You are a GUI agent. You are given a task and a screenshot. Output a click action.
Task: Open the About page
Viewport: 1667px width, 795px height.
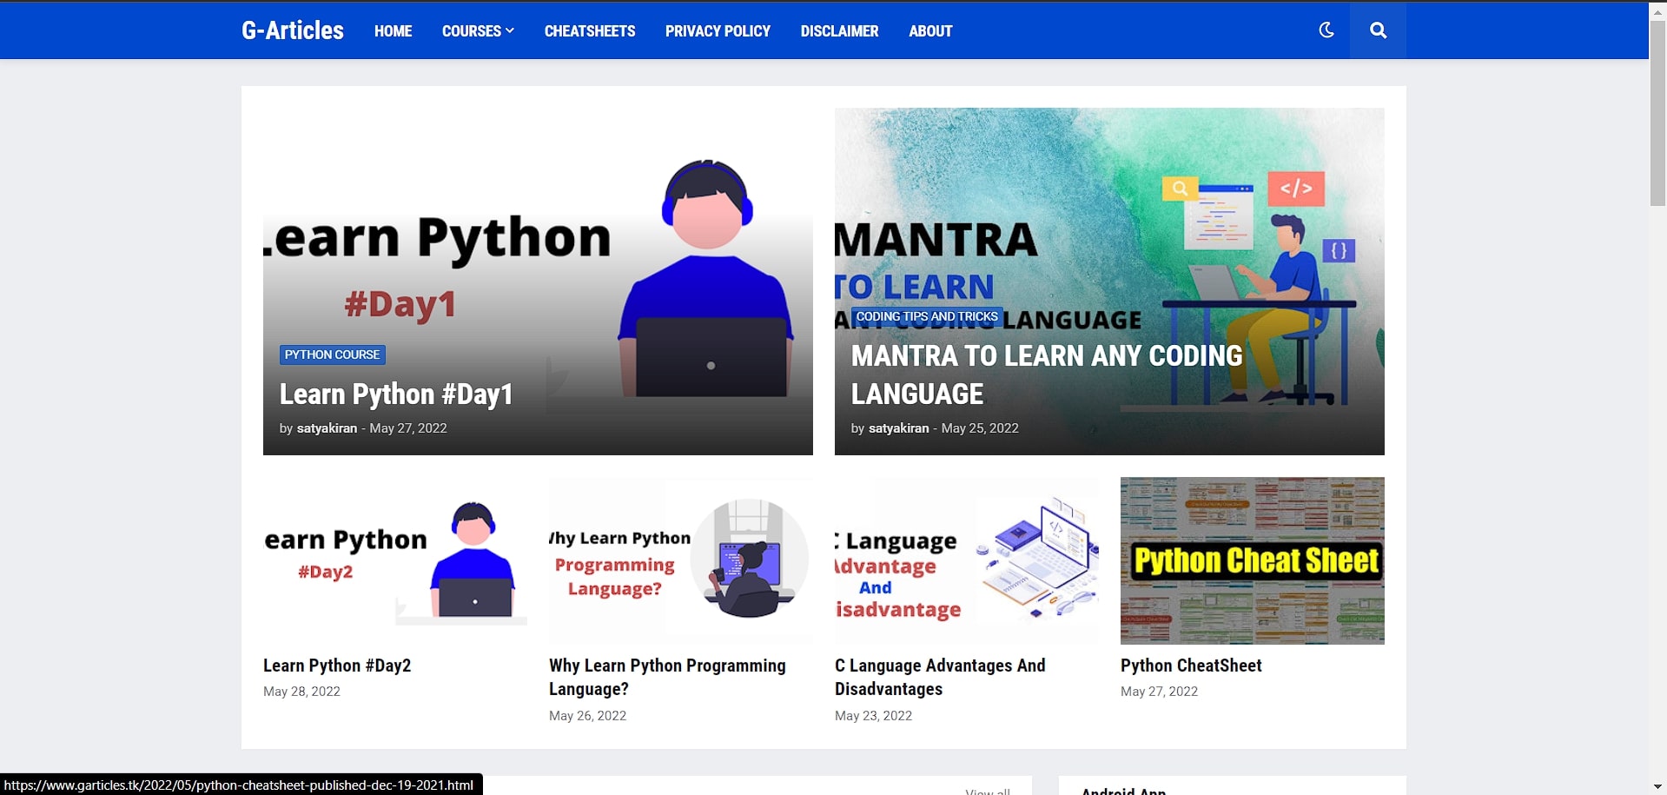pyautogui.click(x=930, y=31)
